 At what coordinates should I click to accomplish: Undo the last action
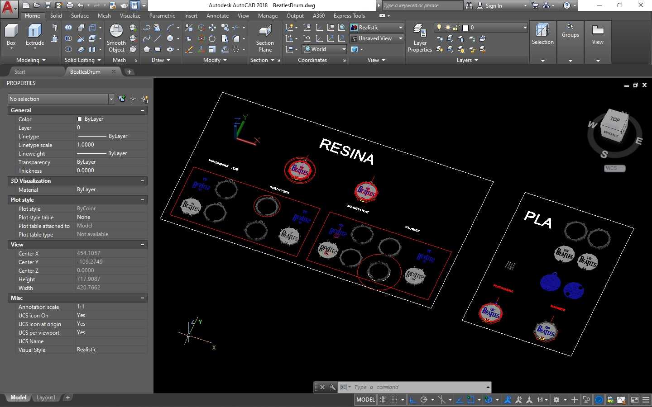click(x=81, y=5)
